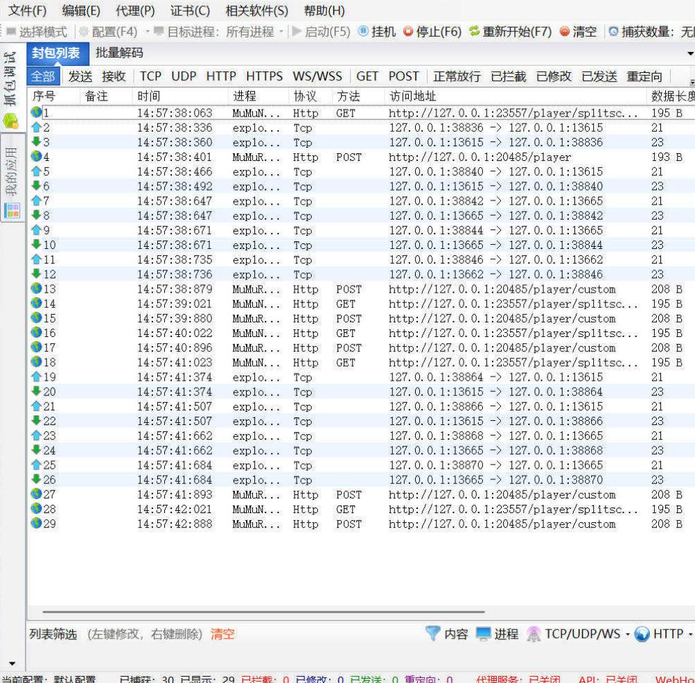The height and width of the screenshot is (683, 695).
Task: Open the 证书(C) menu
Action: (190, 10)
